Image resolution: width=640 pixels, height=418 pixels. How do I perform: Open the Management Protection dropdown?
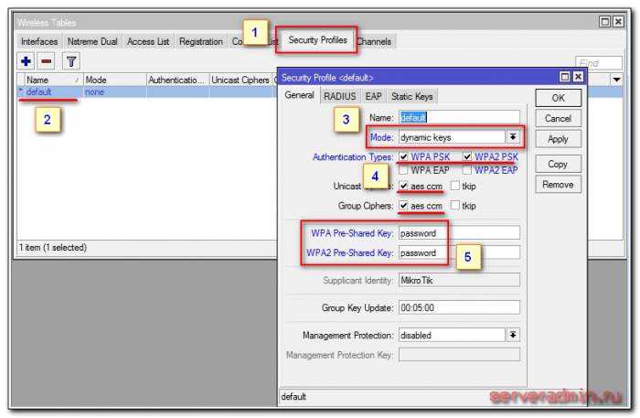[514, 335]
